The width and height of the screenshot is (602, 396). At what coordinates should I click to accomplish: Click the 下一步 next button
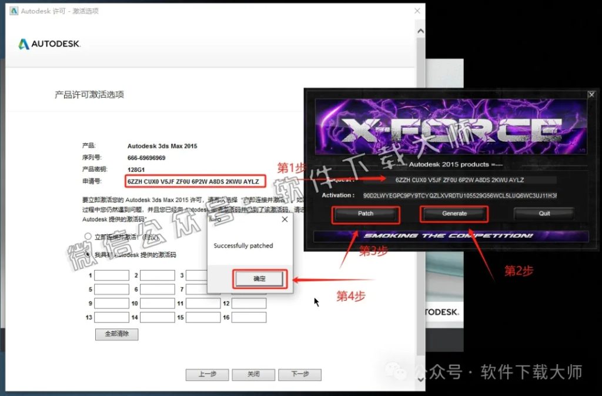click(300, 374)
